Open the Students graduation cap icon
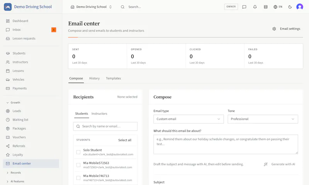 tap(8, 53)
